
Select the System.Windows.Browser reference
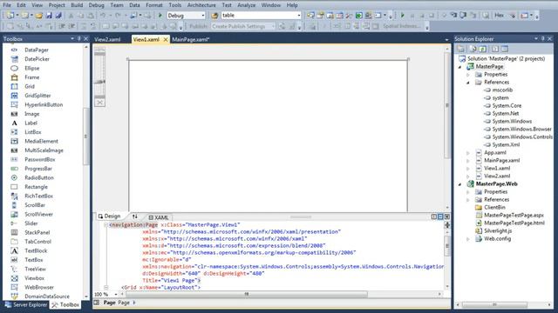[521, 130]
